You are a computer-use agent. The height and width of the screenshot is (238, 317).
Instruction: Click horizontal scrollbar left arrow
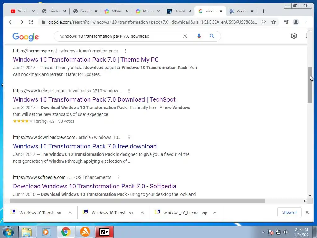(7, 201)
